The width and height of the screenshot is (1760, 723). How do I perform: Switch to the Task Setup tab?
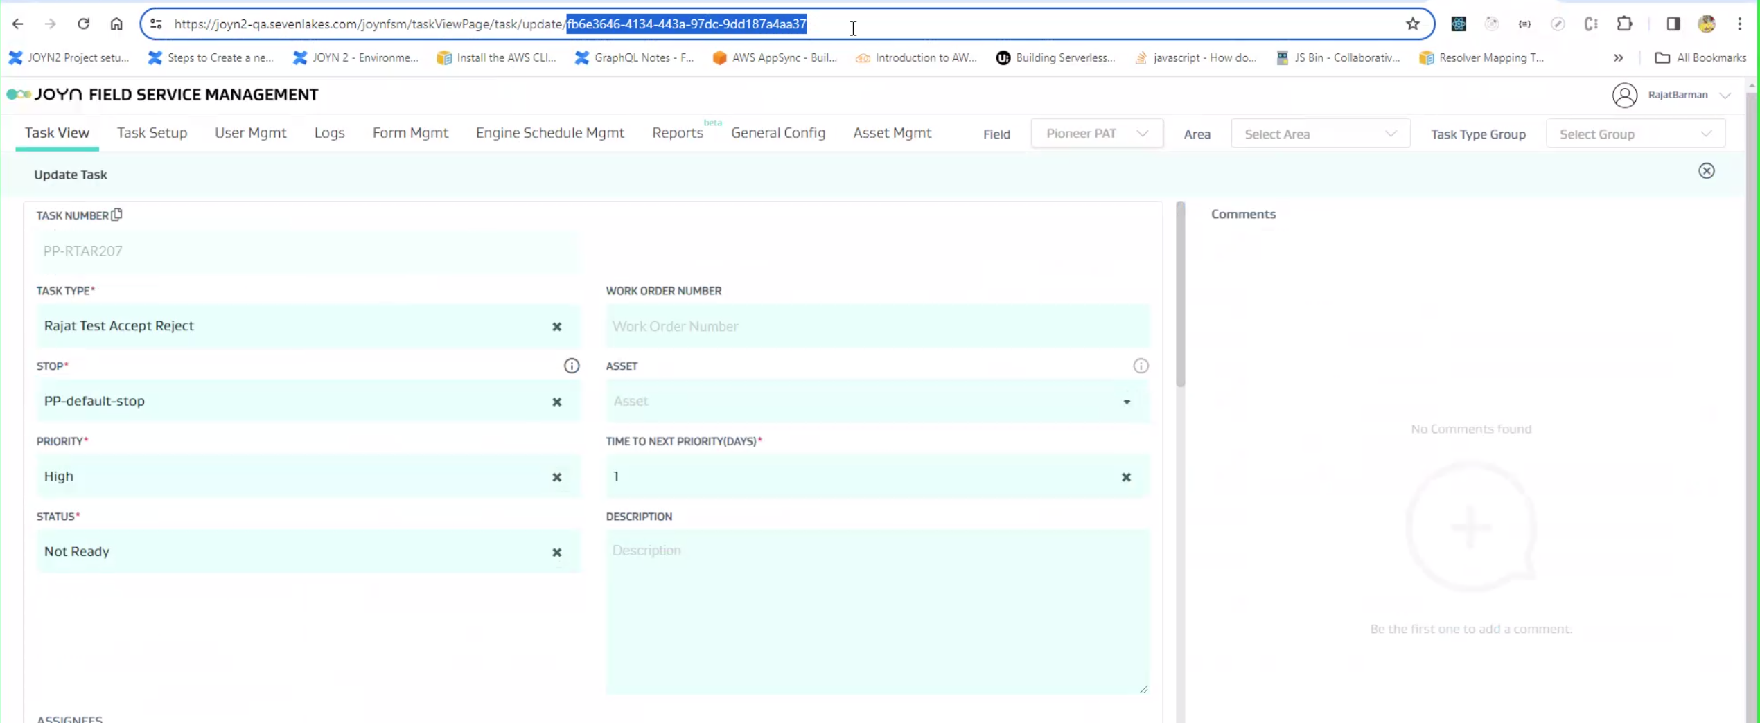coord(152,133)
